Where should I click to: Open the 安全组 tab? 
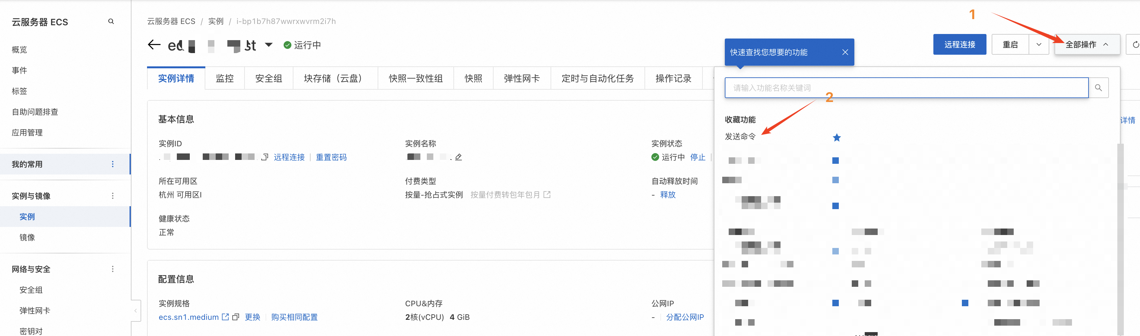[268, 78]
